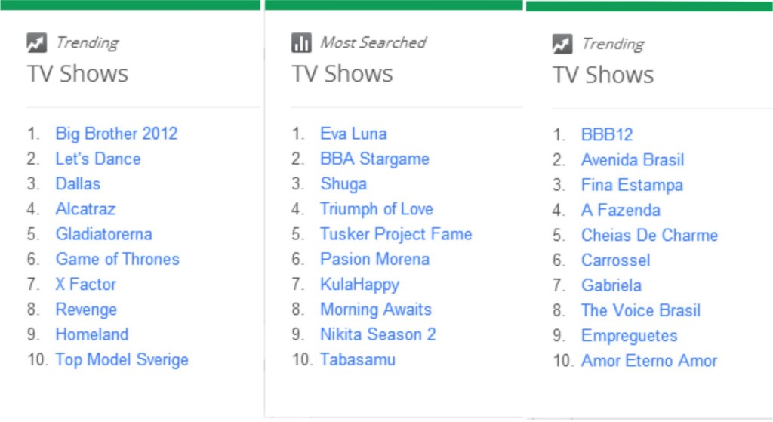Open the BBA Stargame link

pyautogui.click(x=374, y=159)
